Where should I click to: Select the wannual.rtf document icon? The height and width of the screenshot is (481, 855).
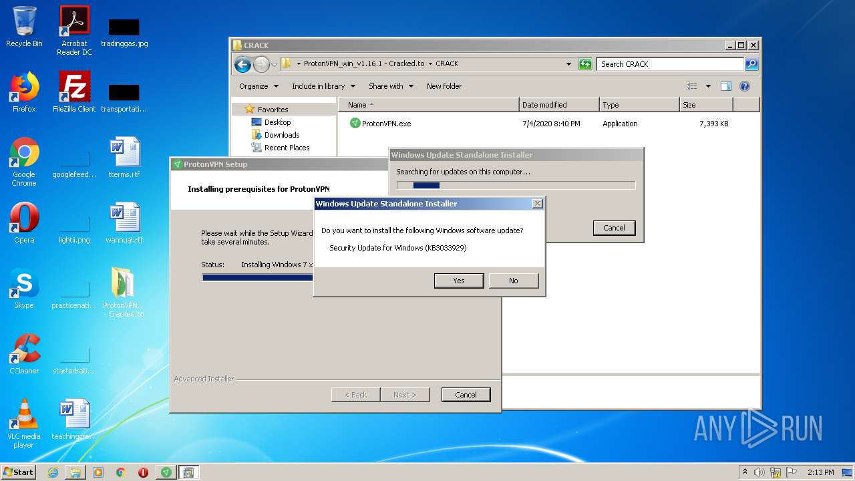pyautogui.click(x=124, y=222)
